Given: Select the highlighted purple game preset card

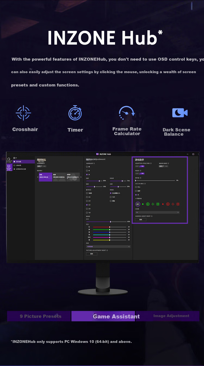Looking at the screenshot, I should (x=45, y=177).
